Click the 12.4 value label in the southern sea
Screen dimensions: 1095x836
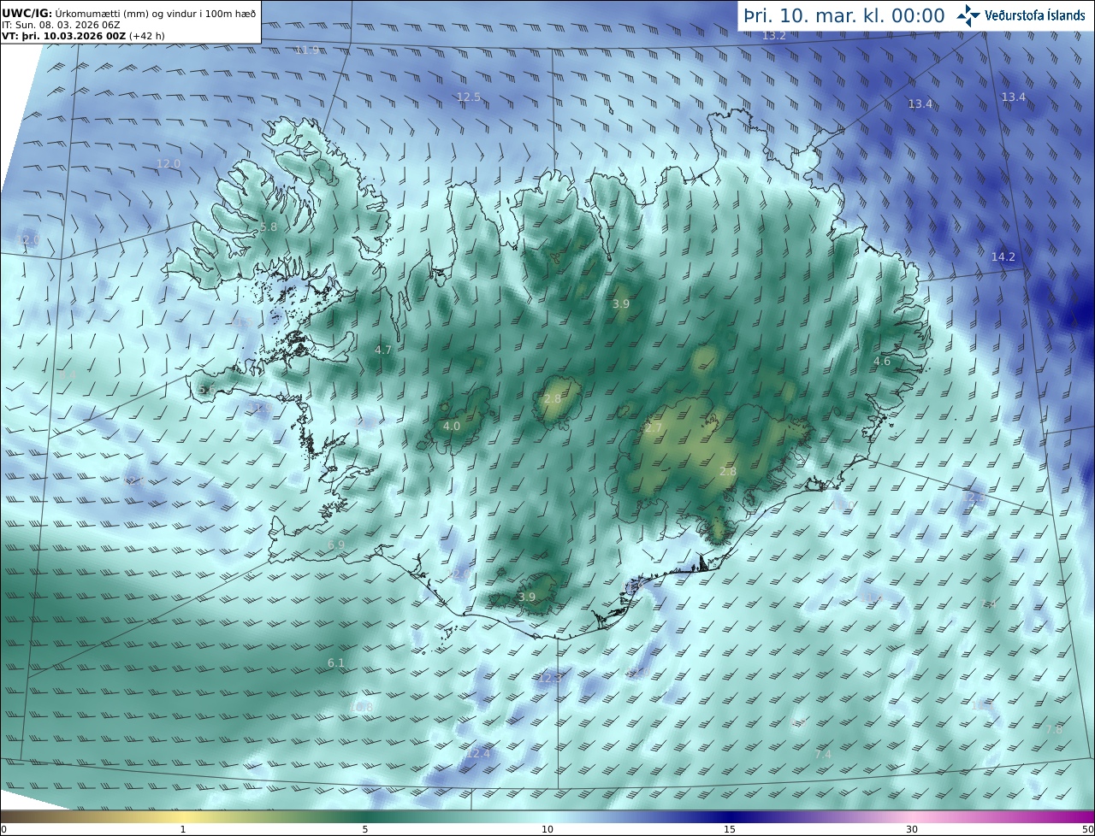[479, 754]
